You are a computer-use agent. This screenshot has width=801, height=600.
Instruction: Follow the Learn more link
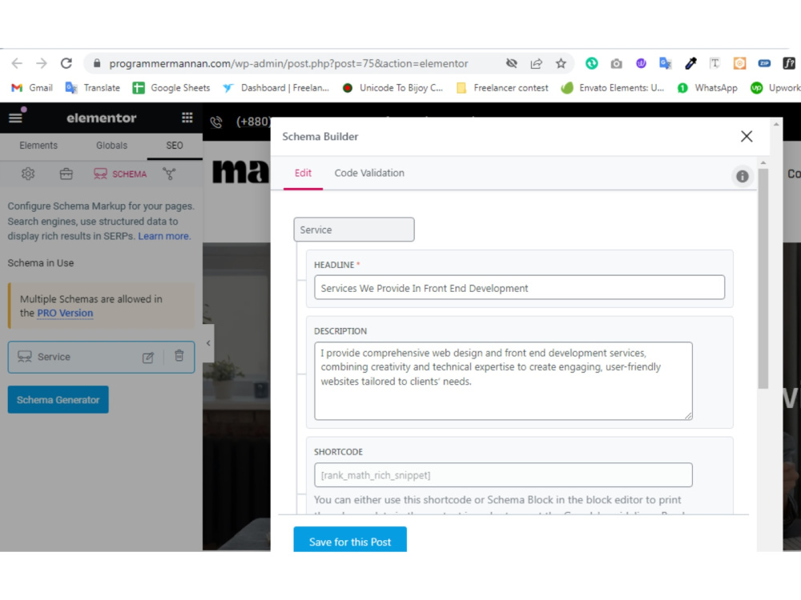click(163, 236)
